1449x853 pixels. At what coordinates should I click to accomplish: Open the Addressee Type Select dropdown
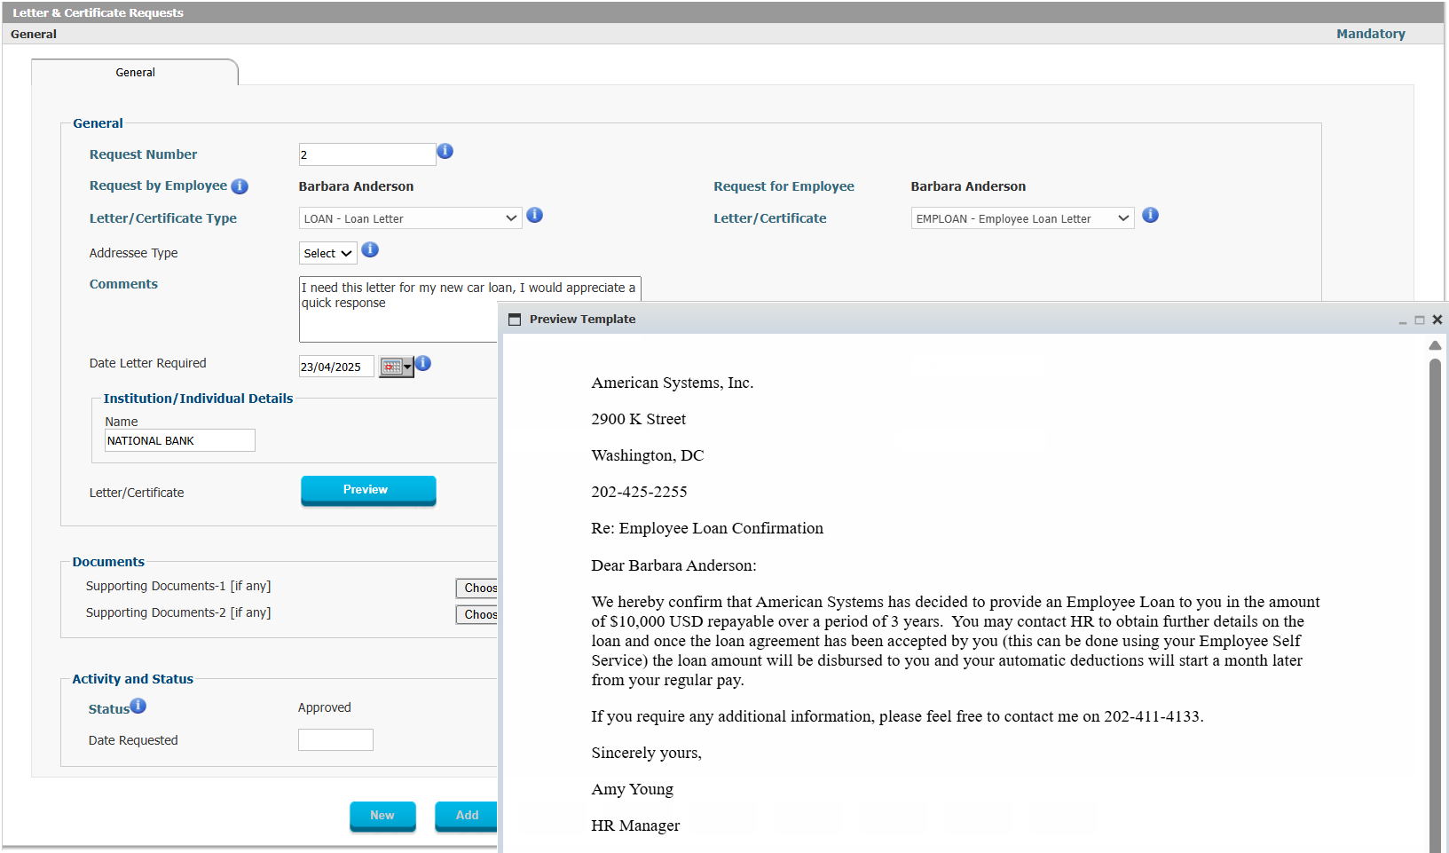tap(328, 253)
